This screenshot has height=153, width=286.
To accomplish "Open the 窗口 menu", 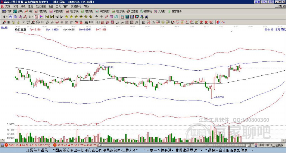I will click(66, 6).
